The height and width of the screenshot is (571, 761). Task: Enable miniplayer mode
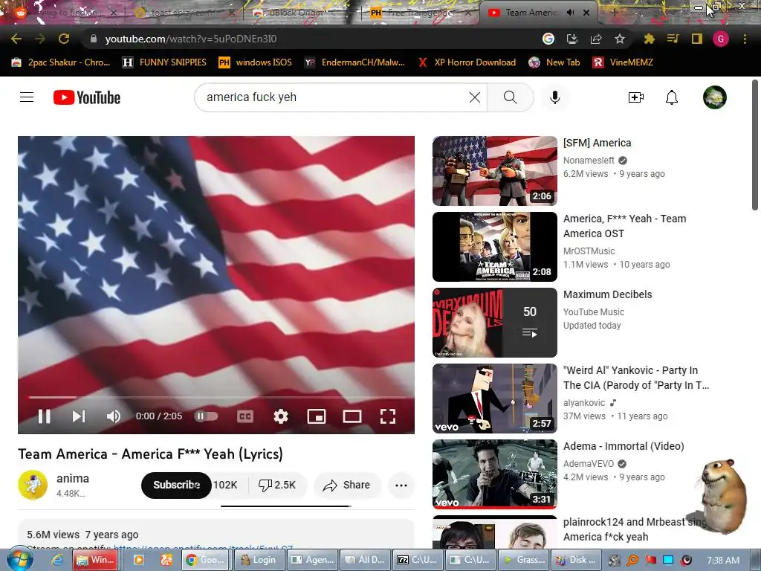[317, 416]
